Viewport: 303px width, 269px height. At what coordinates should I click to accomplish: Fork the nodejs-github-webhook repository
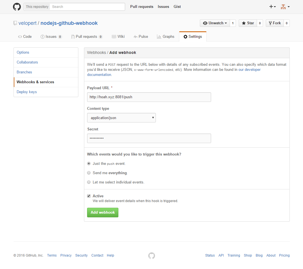click(x=275, y=23)
